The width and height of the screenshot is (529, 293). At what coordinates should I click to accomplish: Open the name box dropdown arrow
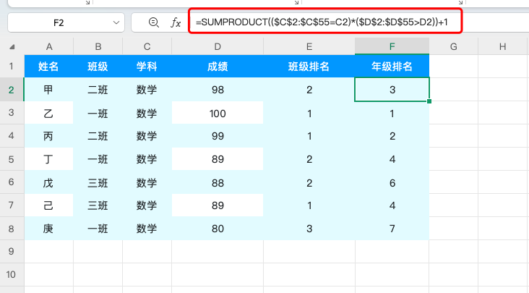pyautogui.click(x=117, y=23)
